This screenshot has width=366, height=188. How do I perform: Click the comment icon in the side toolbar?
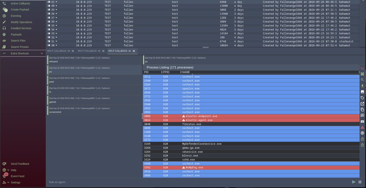point(362,115)
